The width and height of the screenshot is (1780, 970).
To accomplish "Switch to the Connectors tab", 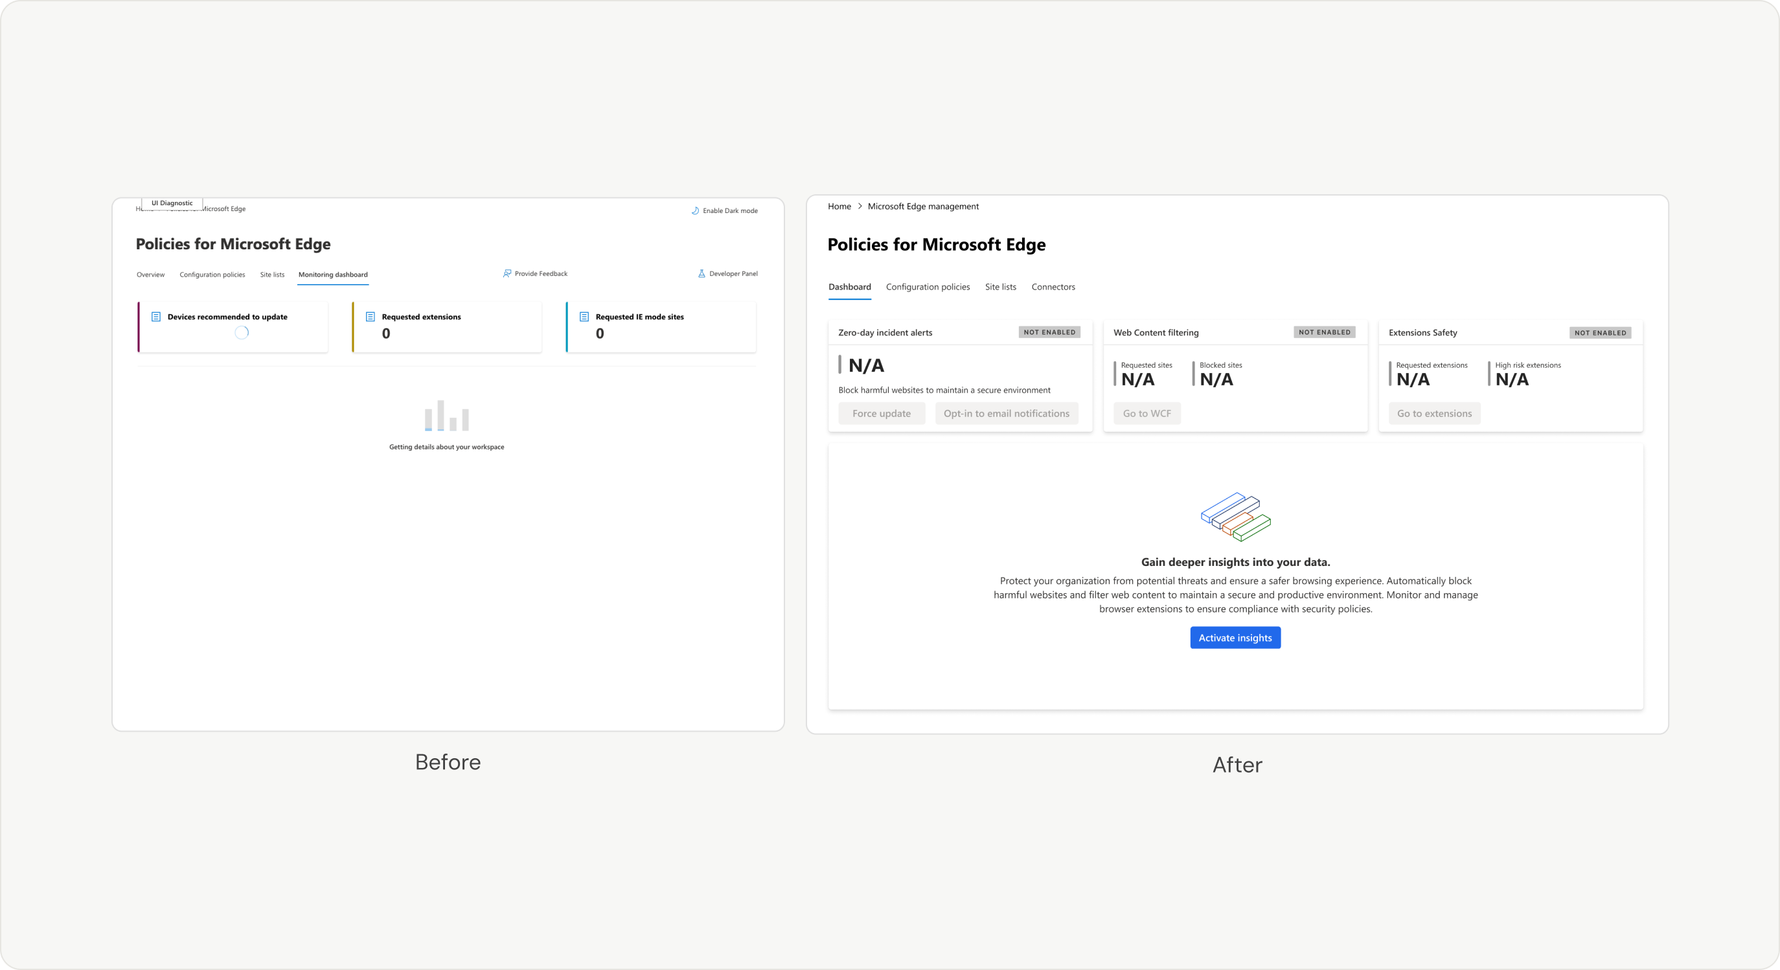I will click(x=1053, y=287).
